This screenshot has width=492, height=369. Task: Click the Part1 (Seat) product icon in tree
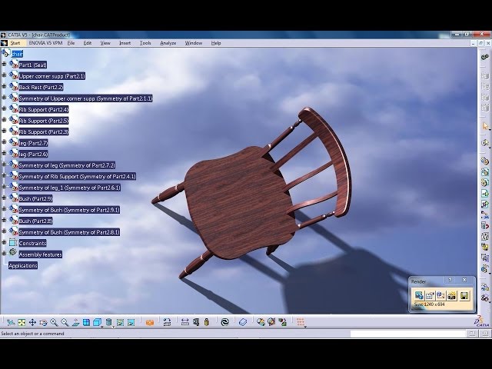click(x=14, y=65)
